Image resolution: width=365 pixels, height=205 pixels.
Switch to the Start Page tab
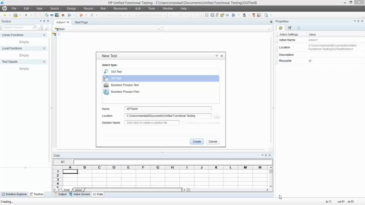[x=81, y=22]
